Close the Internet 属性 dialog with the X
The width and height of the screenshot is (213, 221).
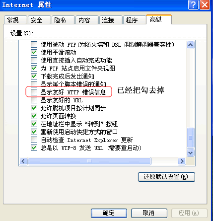[x=205, y=5]
